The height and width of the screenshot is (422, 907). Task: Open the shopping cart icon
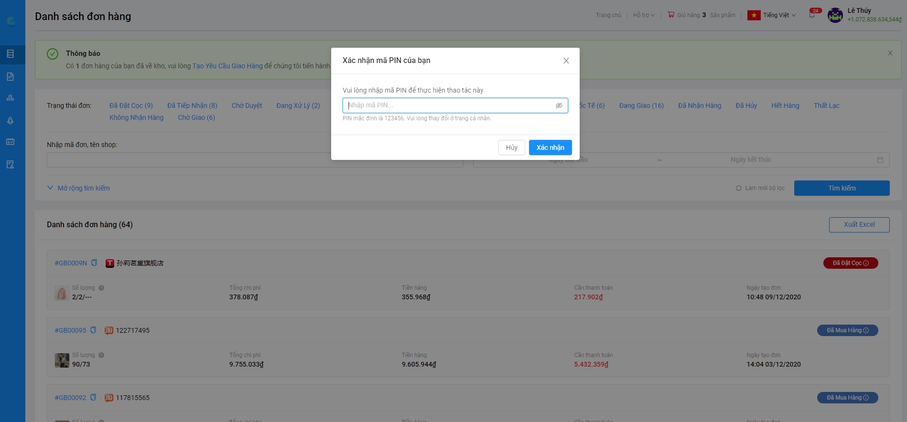671,15
